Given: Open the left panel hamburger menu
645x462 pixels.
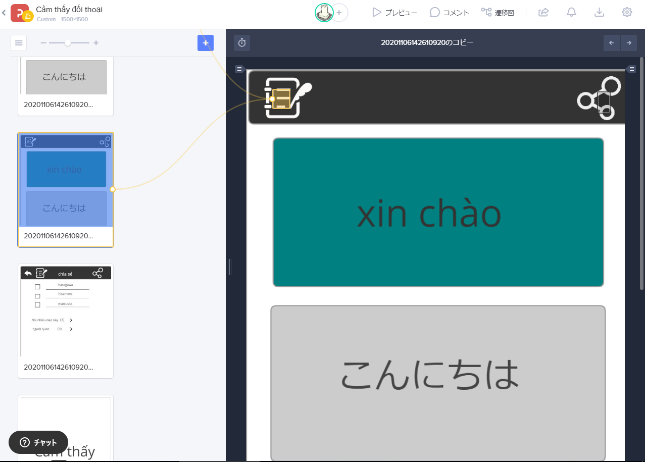Looking at the screenshot, I should click(19, 43).
